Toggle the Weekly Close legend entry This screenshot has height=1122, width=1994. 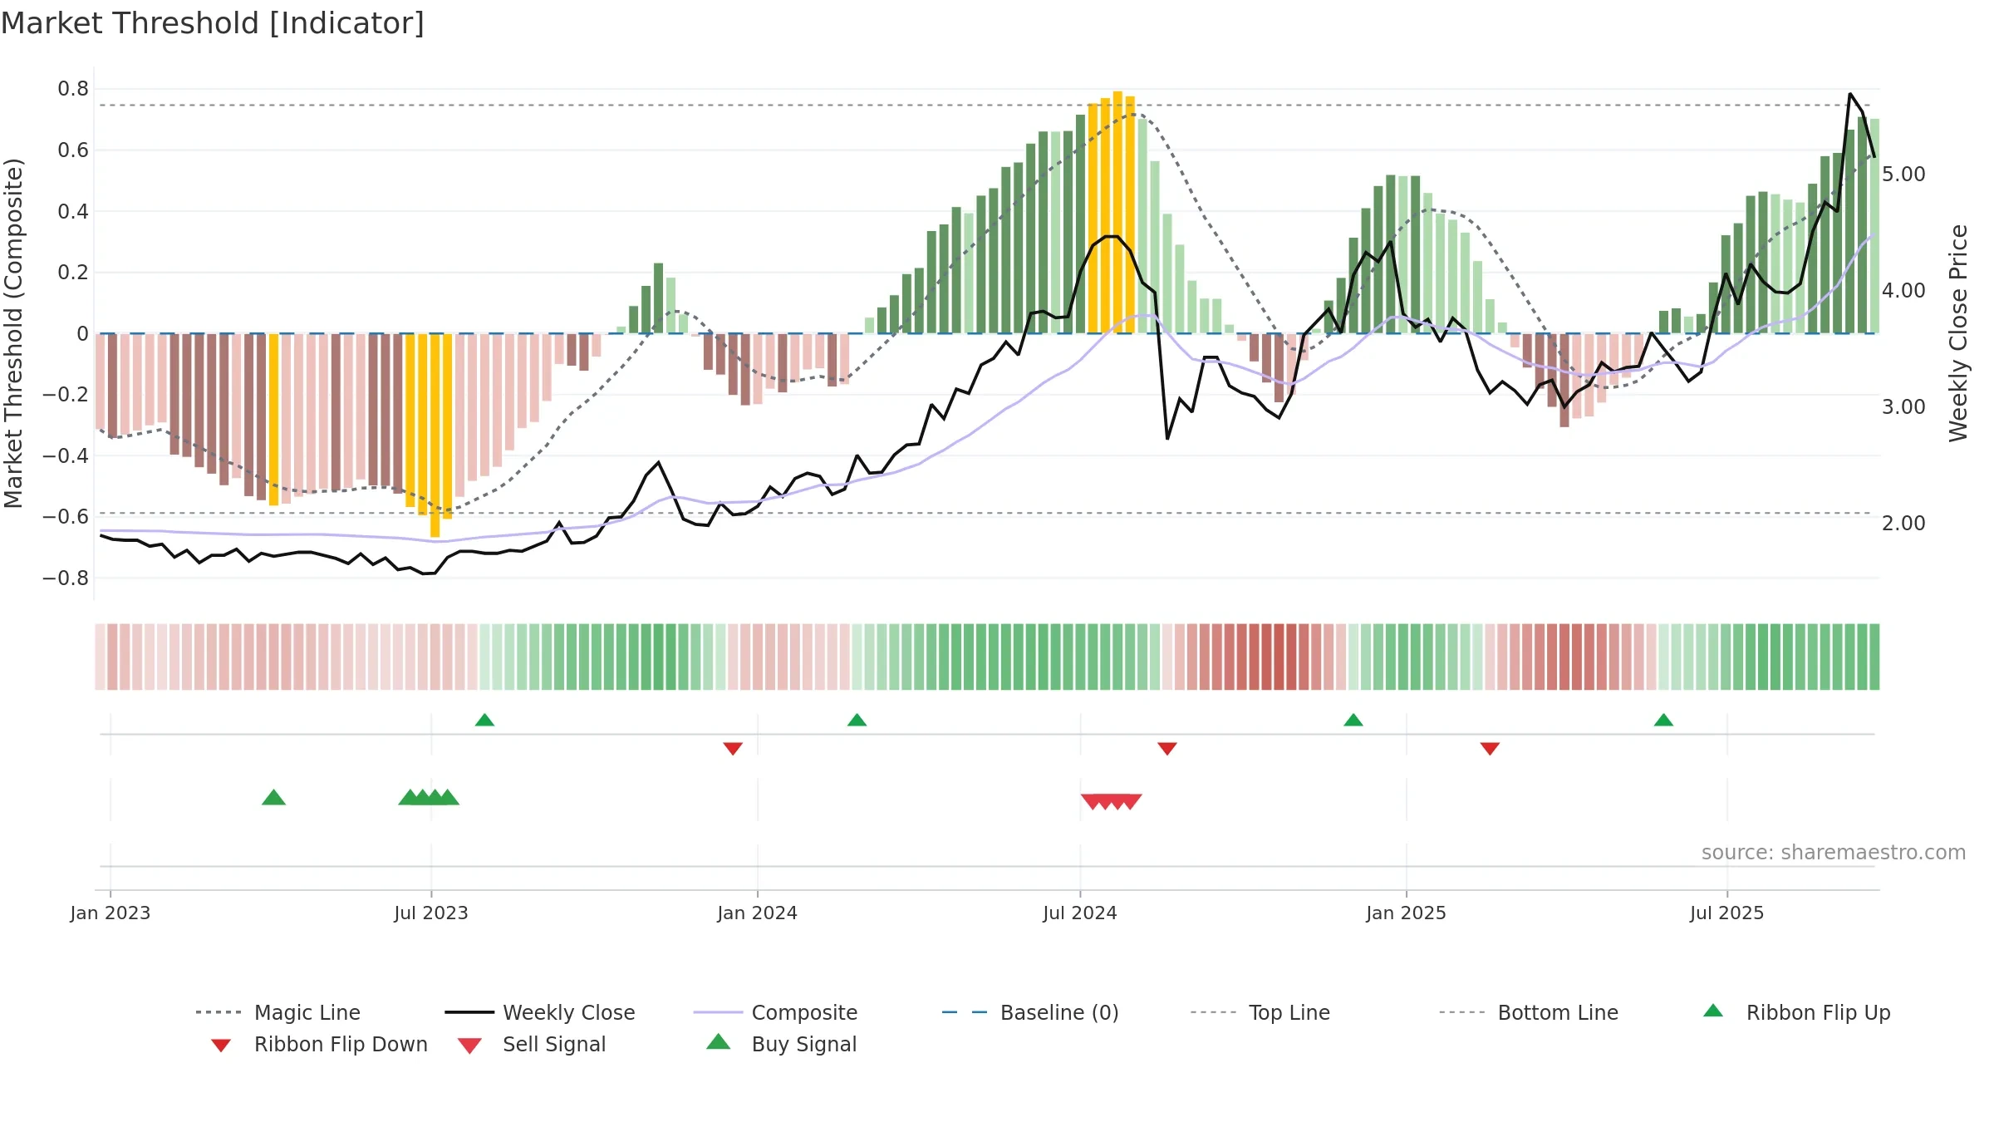pos(540,1012)
